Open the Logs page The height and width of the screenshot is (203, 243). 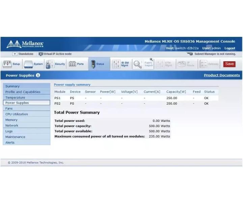coord(27,131)
